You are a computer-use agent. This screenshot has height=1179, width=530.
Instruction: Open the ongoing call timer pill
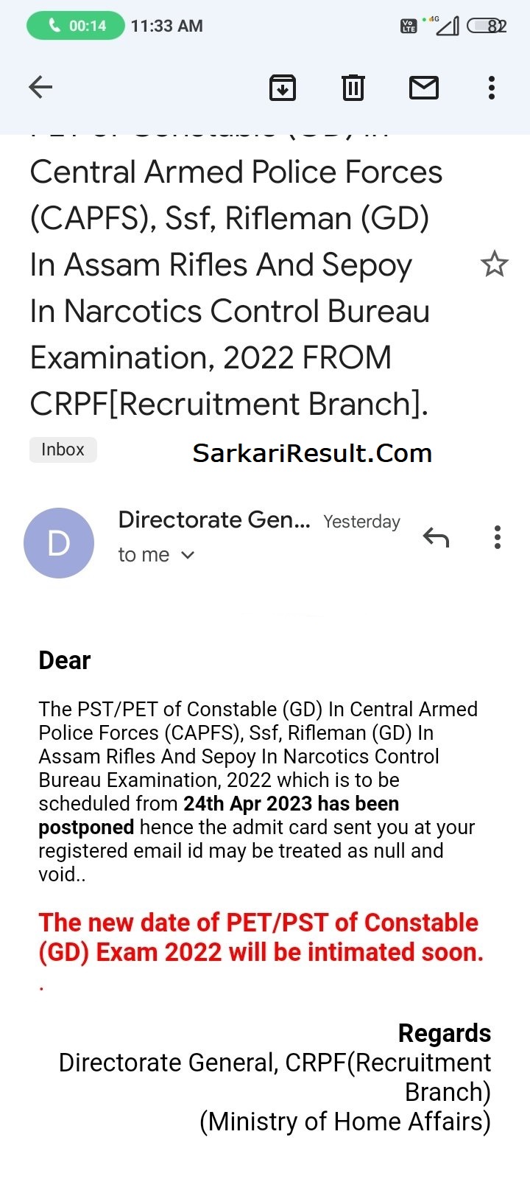(x=76, y=26)
